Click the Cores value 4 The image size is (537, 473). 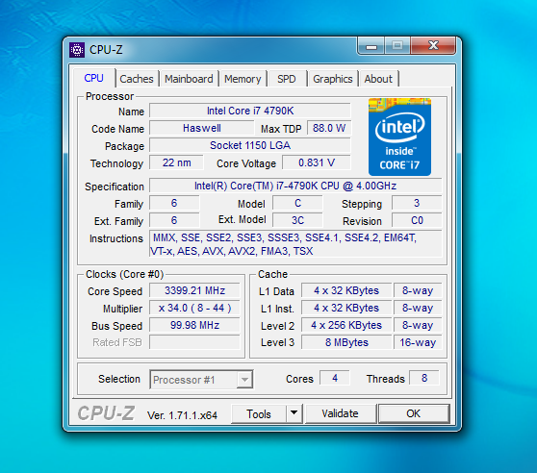[x=335, y=378]
